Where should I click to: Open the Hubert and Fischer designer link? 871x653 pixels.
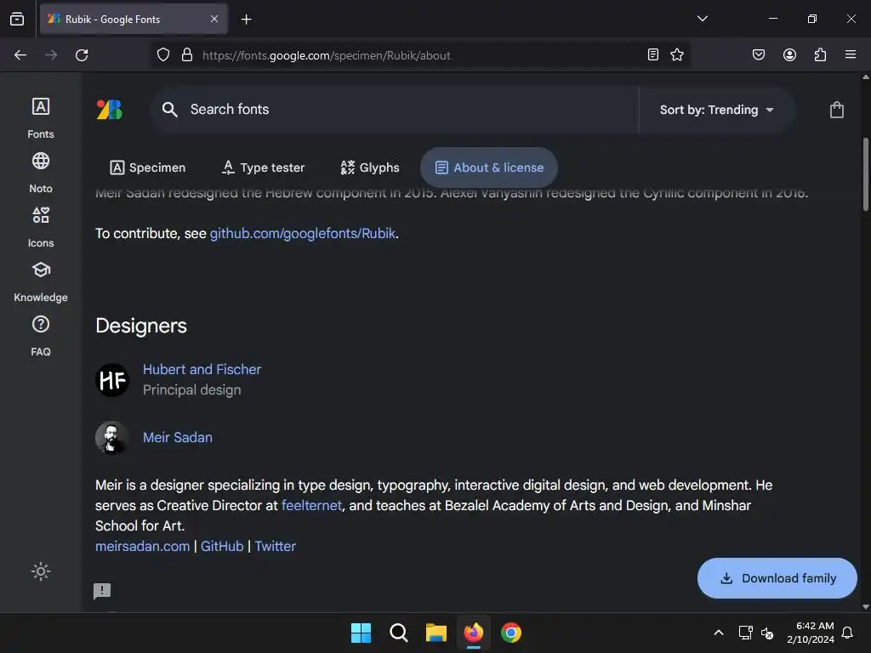(202, 369)
